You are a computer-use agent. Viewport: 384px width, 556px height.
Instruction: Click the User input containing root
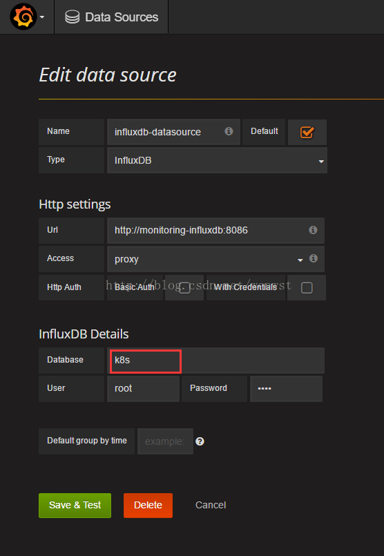143,389
